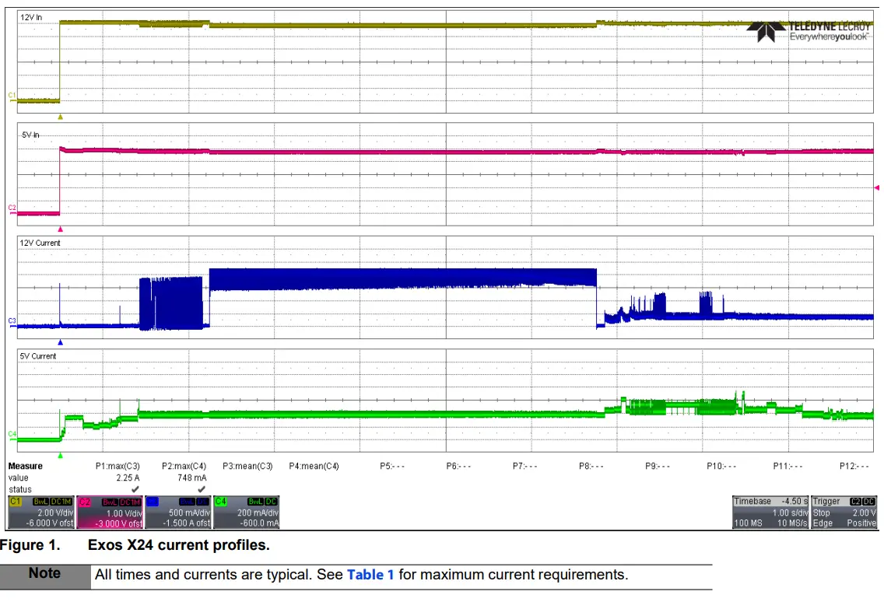
Task: Click the pink C2 trigger level arrow
Action: [x=878, y=187]
